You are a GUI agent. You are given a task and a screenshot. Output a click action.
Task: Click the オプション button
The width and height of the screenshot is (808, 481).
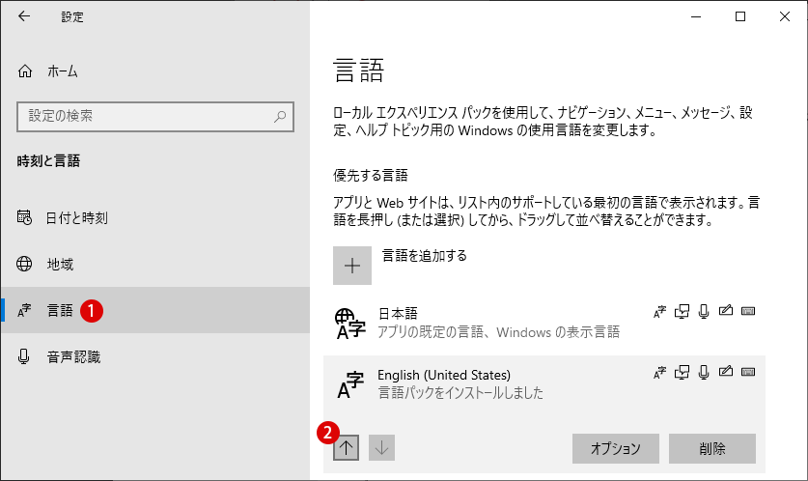click(616, 448)
